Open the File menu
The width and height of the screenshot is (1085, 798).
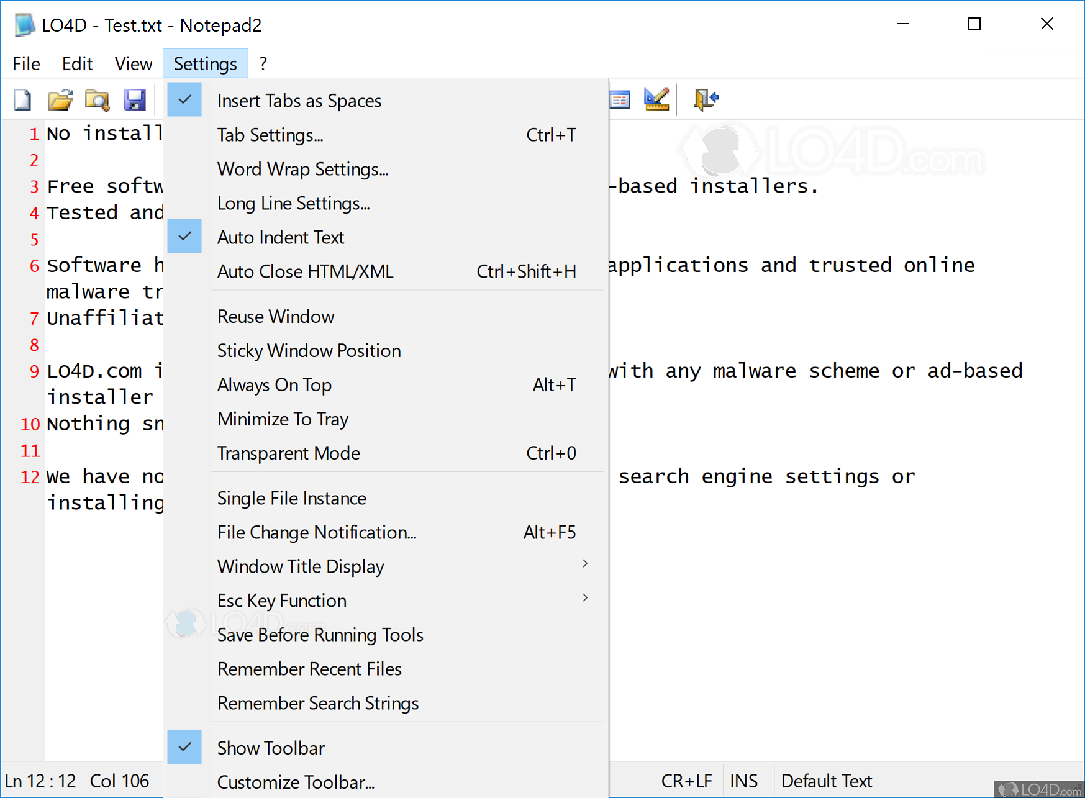pos(27,63)
